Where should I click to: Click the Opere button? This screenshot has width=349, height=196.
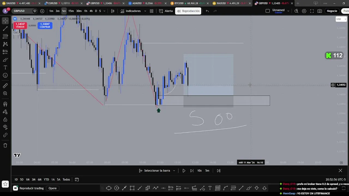pos(53,188)
